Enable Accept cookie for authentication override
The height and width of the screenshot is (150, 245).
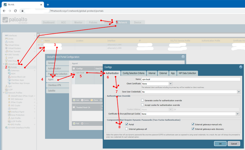[x=142, y=105]
